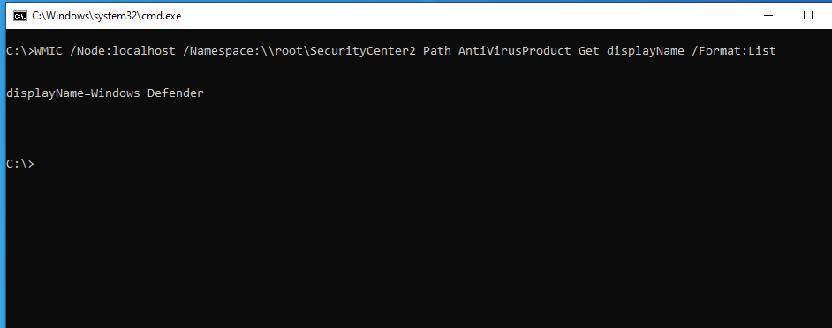Minimize the command prompt window
Screen dimensions: 832x328
point(768,15)
